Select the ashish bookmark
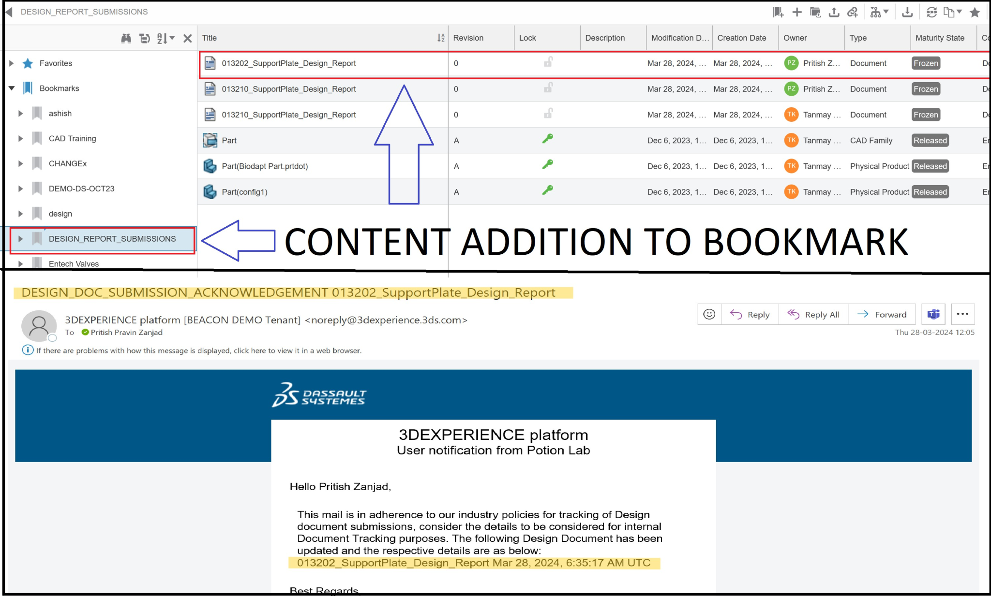 pyautogui.click(x=60, y=114)
